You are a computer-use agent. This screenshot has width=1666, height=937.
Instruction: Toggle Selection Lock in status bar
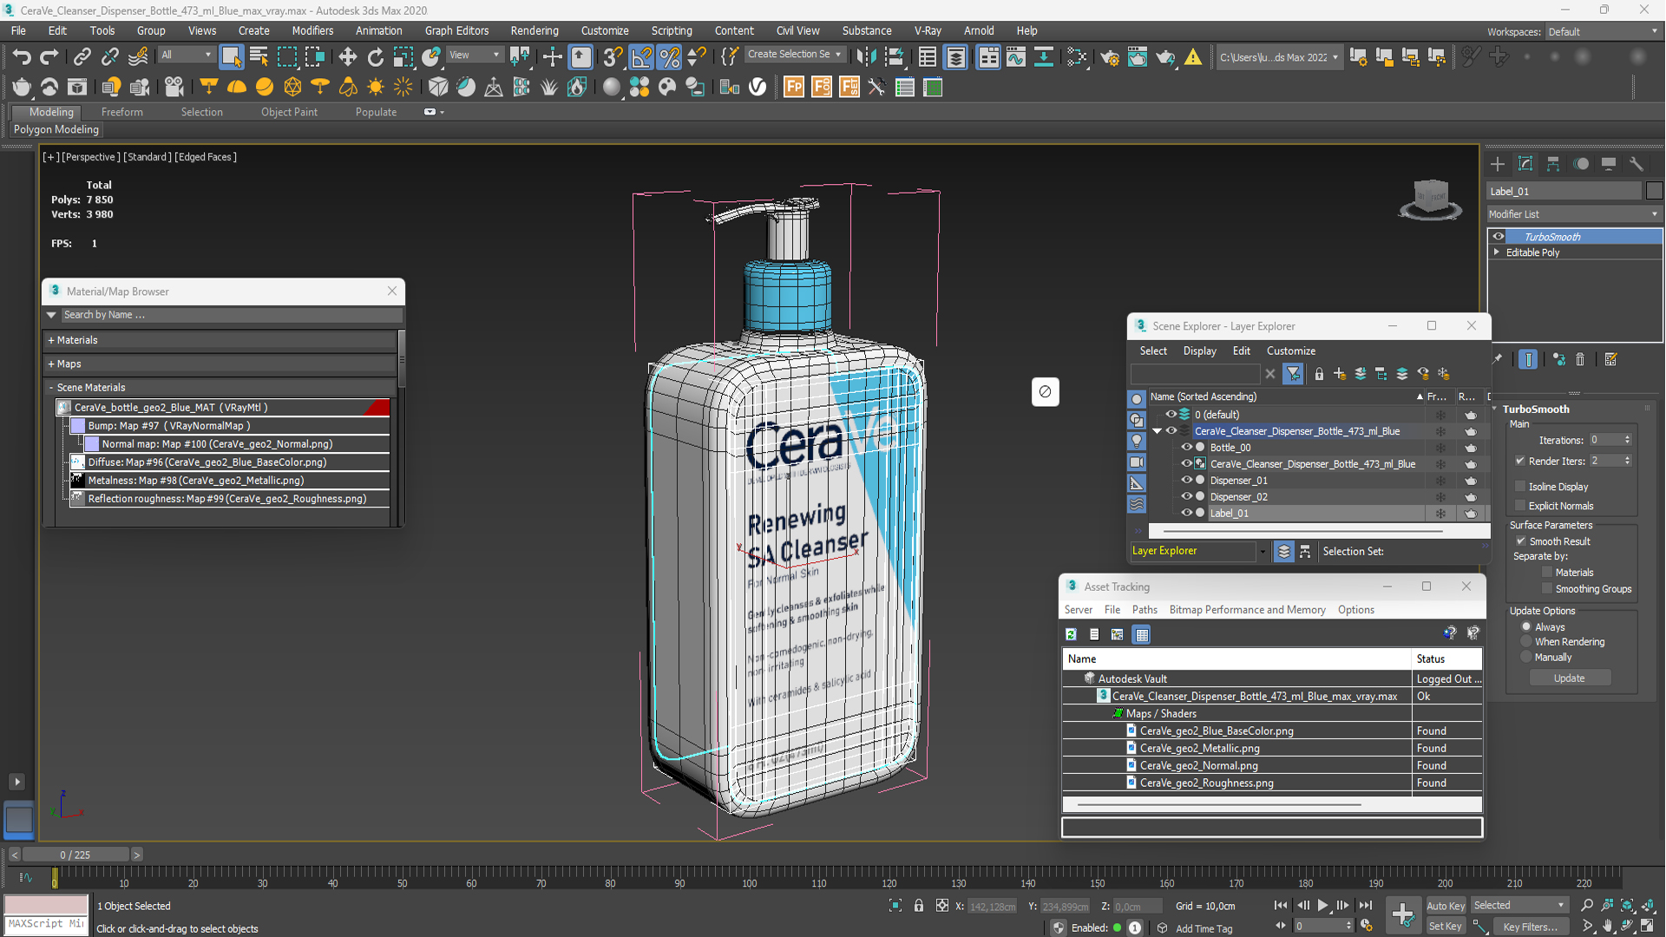918,906
